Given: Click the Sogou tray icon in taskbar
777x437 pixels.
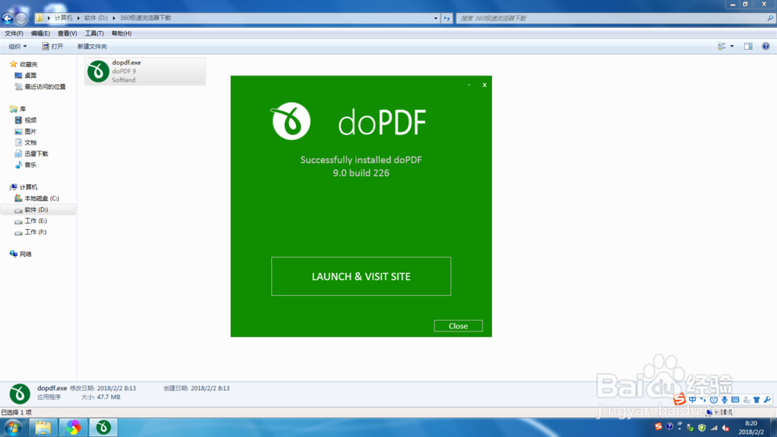Looking at the screenshot, I should click(658, 427).
